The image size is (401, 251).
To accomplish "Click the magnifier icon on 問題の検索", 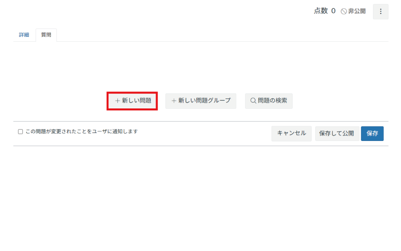I will [x=253, y=101].
